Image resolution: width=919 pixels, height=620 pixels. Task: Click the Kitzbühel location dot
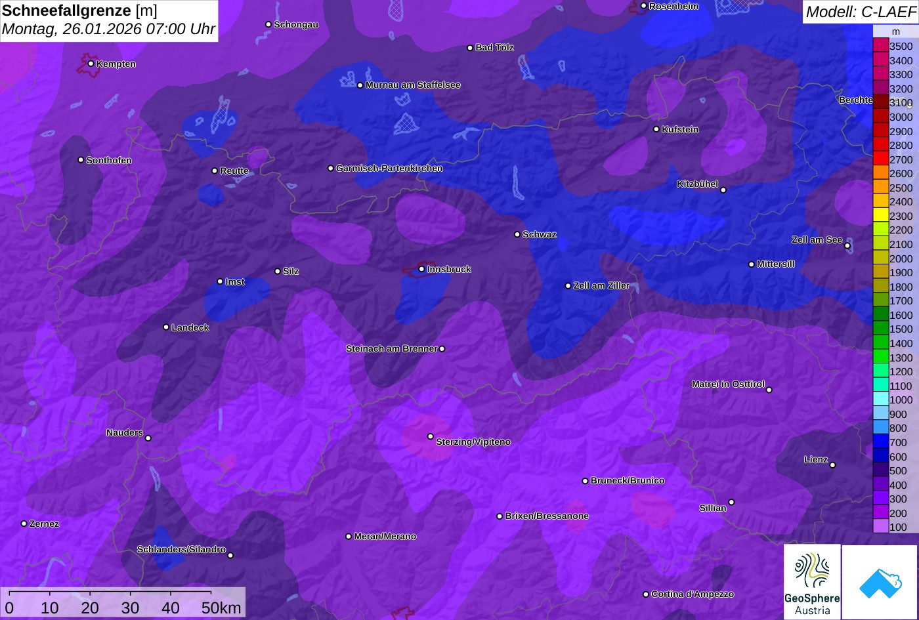[x=723, y=190]
